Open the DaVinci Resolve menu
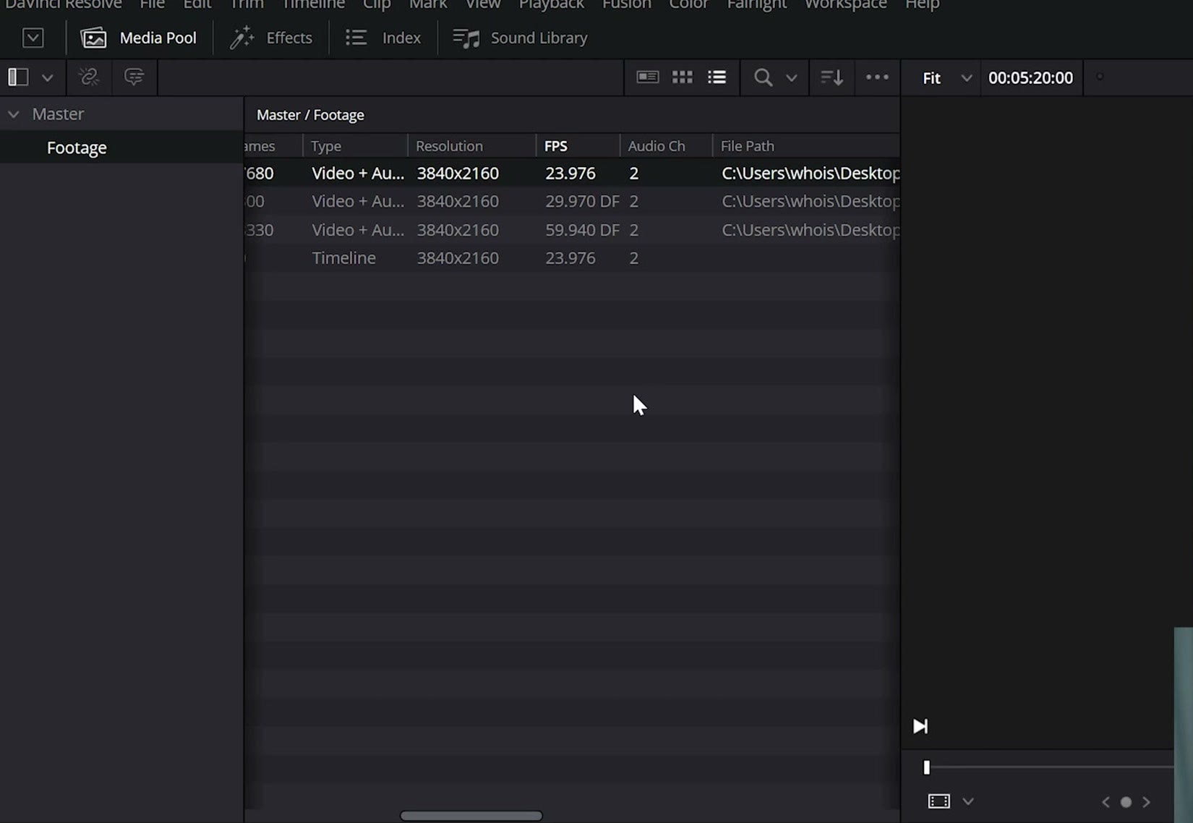The image size is (1193, 823). 64,4
